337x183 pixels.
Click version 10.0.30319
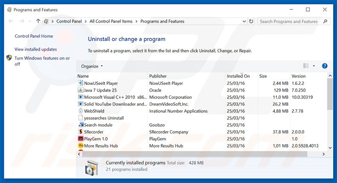coord(302,97)
